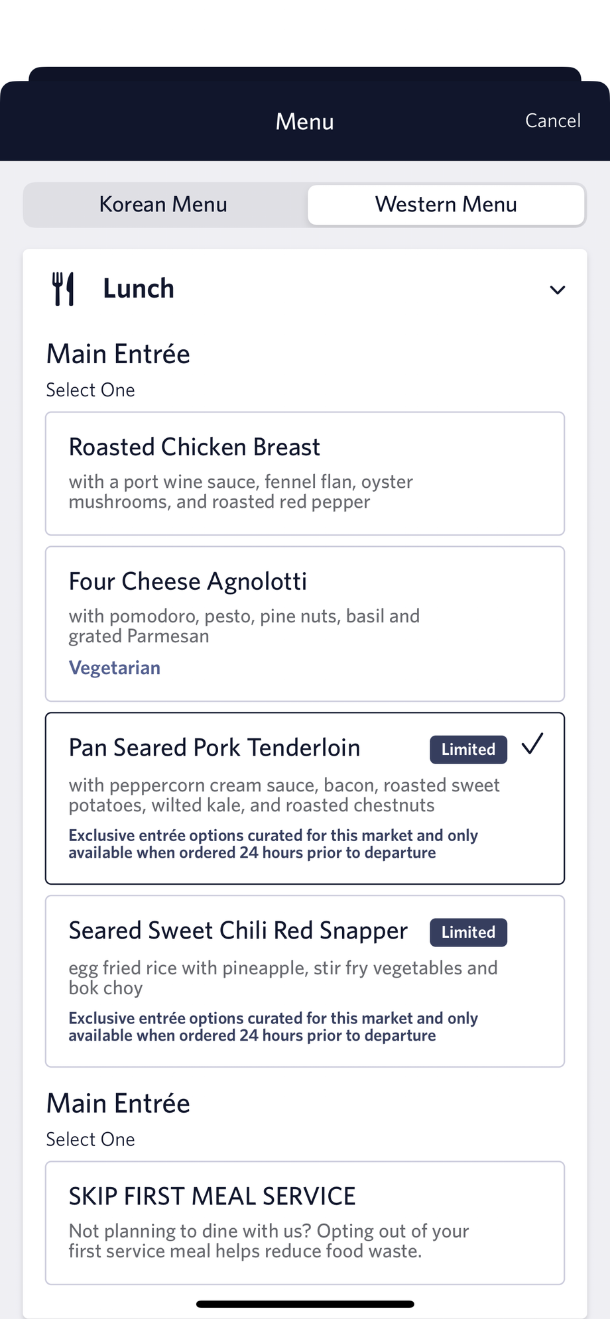This screenshot has width=610, height=1319.
Task: Select Four Cheese Agnolotti entrée
Action: pos(305,624)
